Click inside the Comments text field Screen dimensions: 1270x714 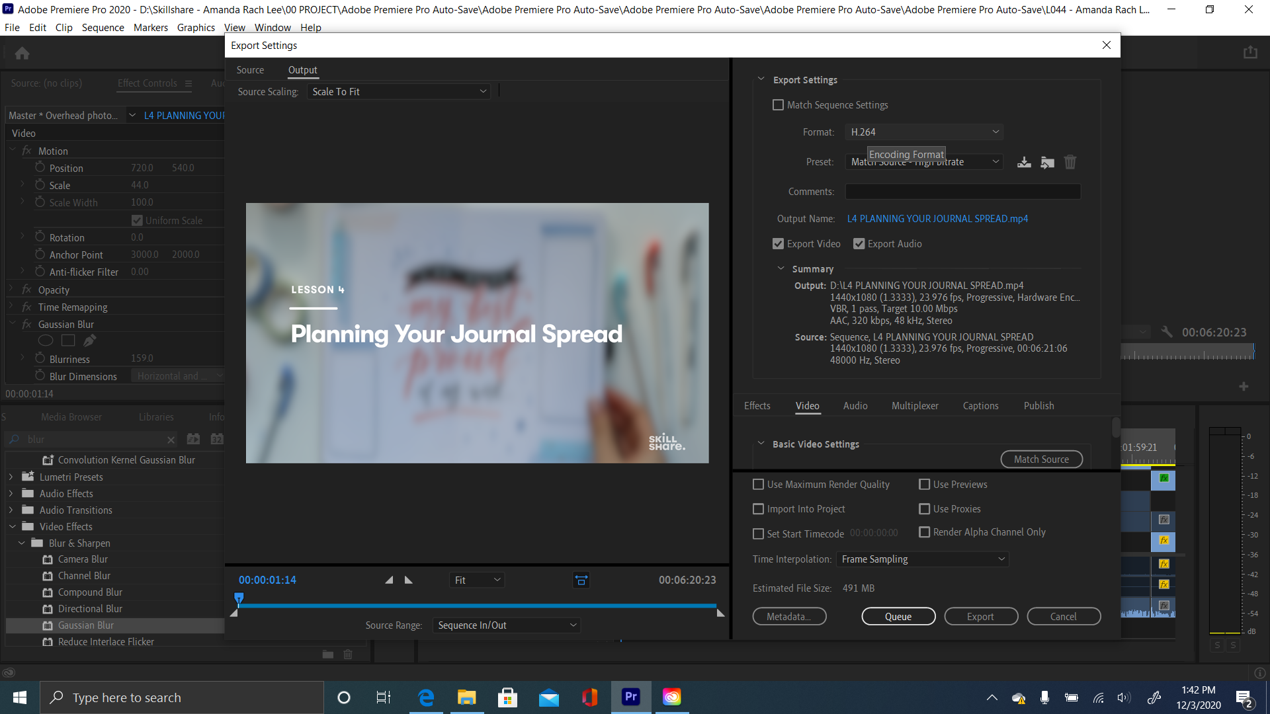[962, 191]
